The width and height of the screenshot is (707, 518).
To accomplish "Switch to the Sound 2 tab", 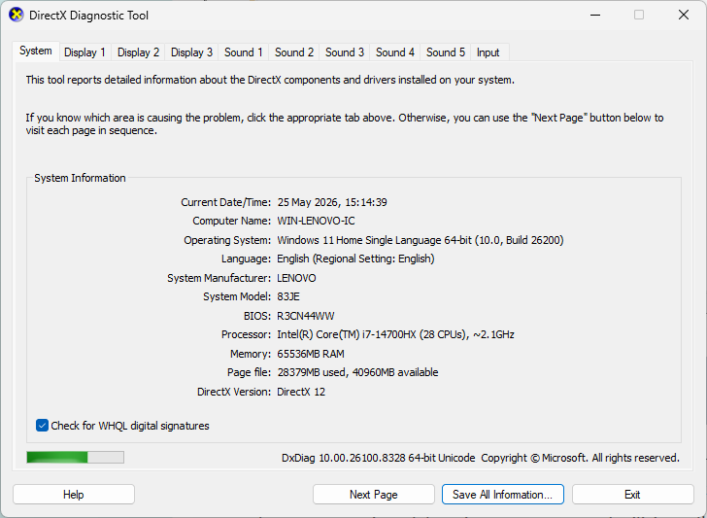I will [294, 52].
